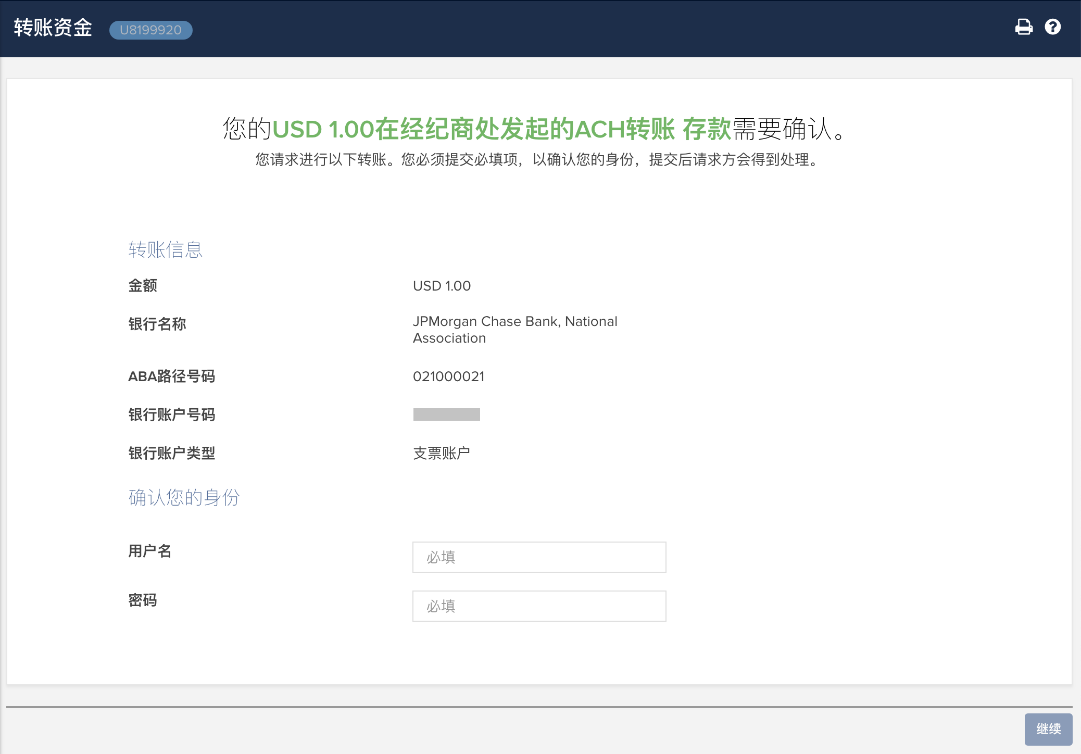
Task: Click the 金额 label
Action: pyautogui.click(x=143, y=286)
